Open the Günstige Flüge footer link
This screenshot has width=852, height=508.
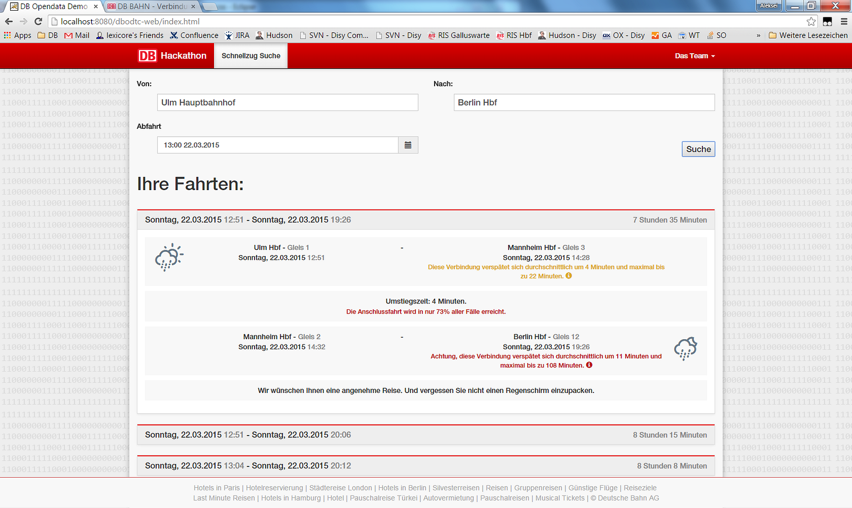(593, 488)
